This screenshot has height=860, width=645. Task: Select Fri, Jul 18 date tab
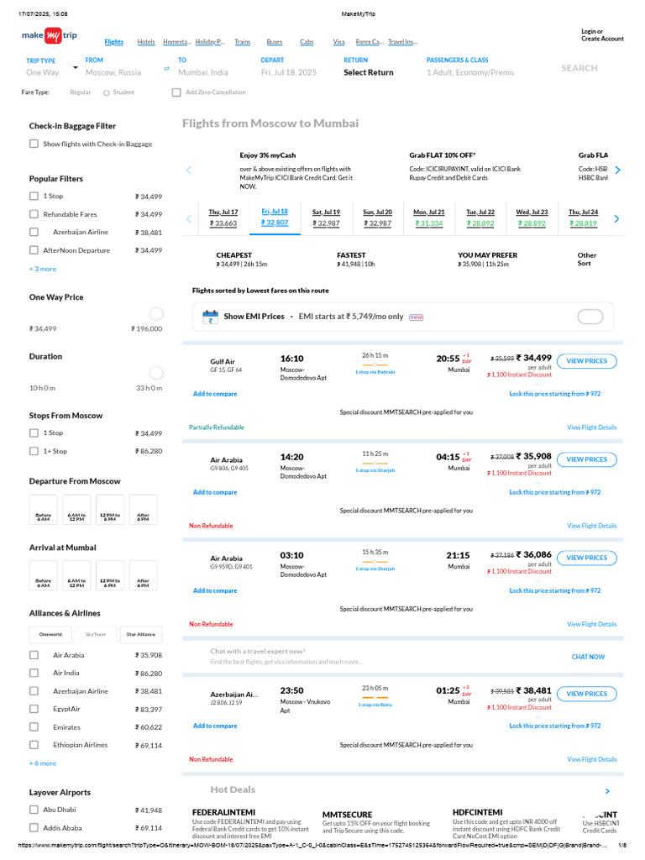pos(275,218)
